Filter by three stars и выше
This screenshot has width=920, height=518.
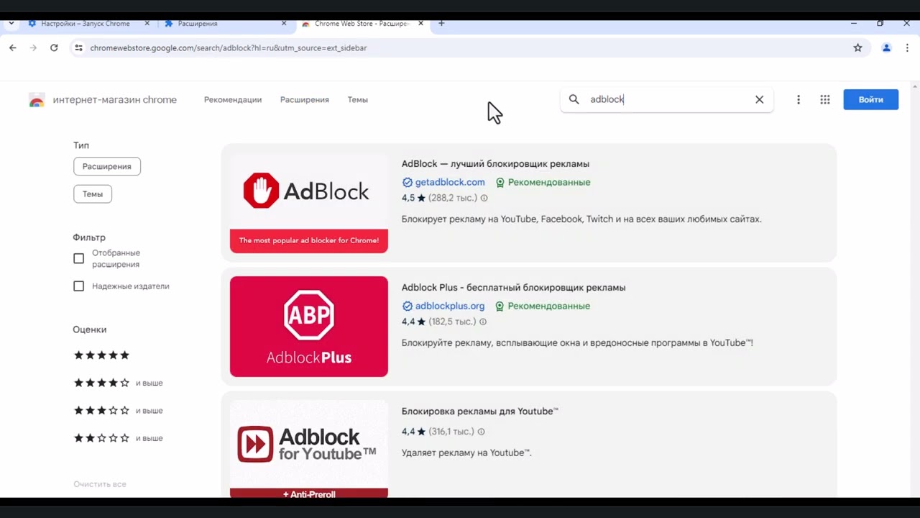[x=119, y=410]
